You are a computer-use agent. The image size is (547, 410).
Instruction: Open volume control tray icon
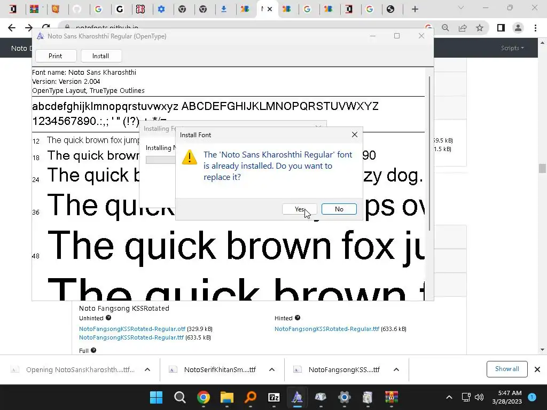click(479, 397)
